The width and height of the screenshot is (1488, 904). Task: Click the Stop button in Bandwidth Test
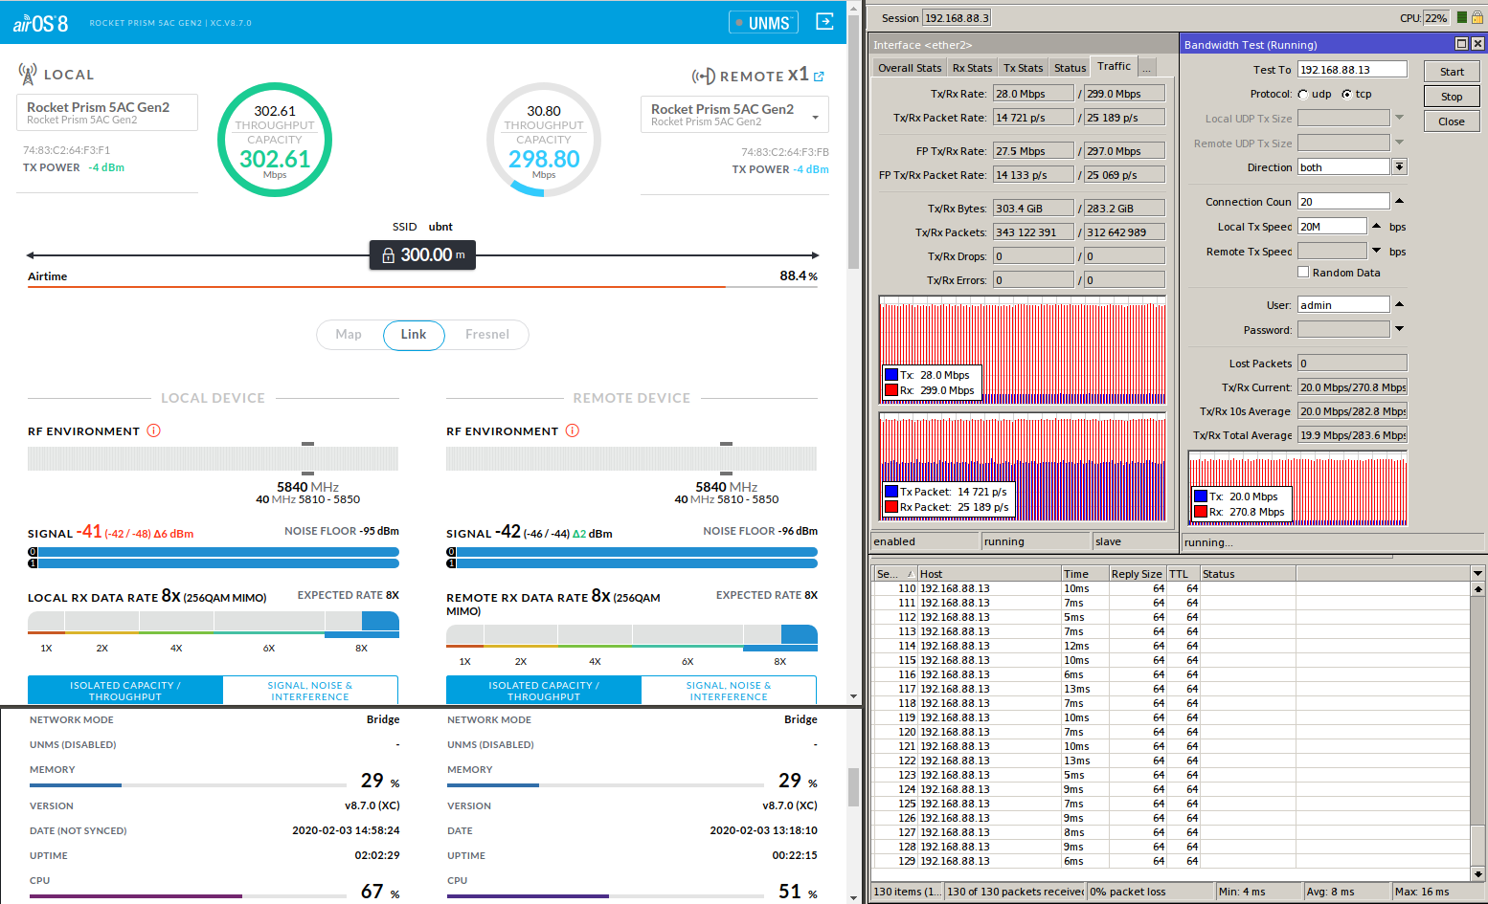click(x=1452, y=97)
